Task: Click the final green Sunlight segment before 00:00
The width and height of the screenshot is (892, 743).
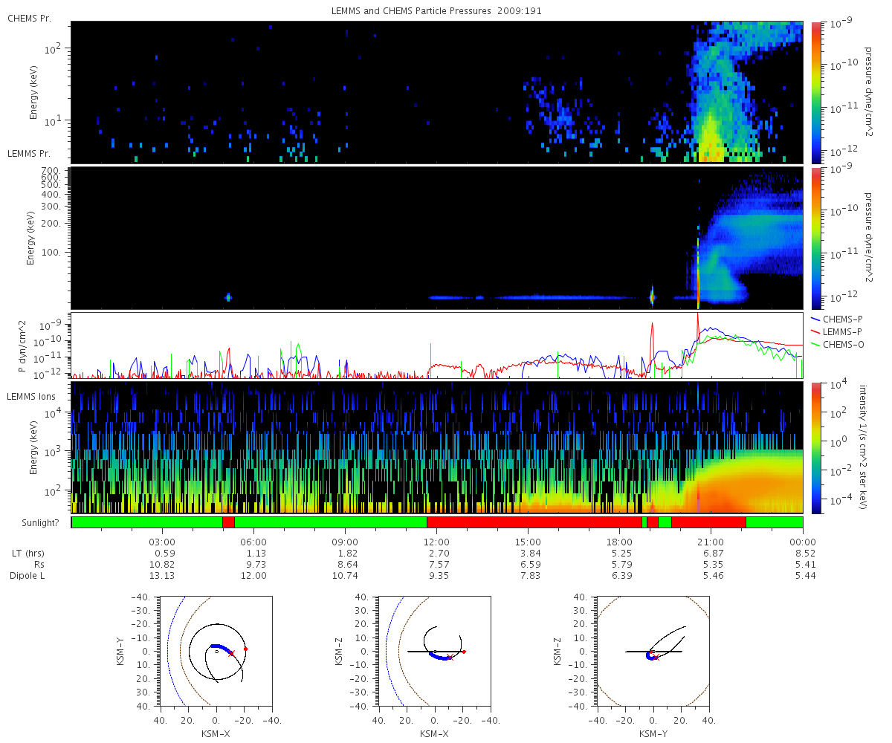Action: click(774, 522)
